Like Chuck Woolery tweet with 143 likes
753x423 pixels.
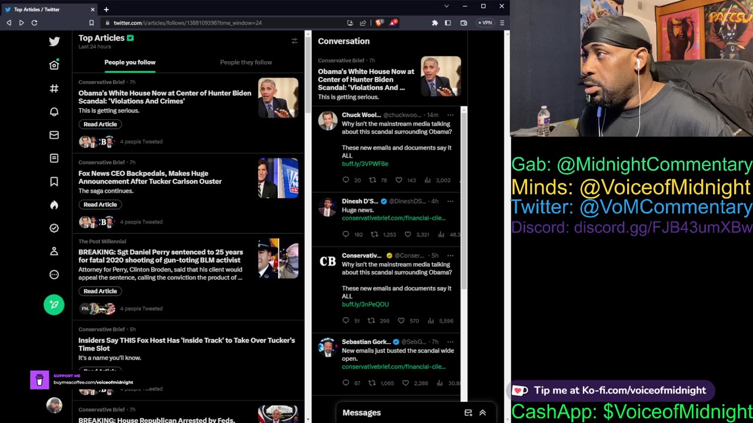click(399, 180)
